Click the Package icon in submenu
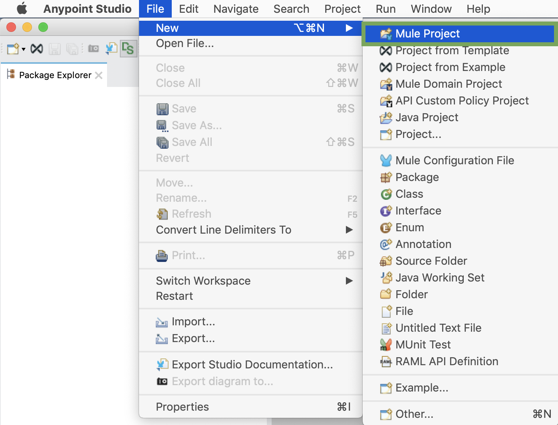 tap(385, 177)
